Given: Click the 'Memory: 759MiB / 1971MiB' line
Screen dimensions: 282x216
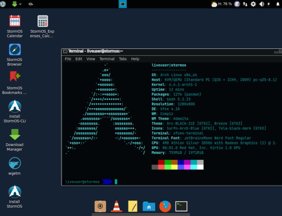Looking at the screenshot, I should tap(178, 153).
